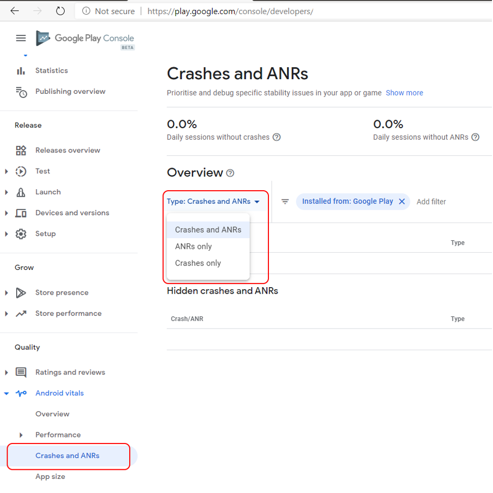
Task: Click help icon beside Daily sessions without crashes
Action: coord(277,137)
